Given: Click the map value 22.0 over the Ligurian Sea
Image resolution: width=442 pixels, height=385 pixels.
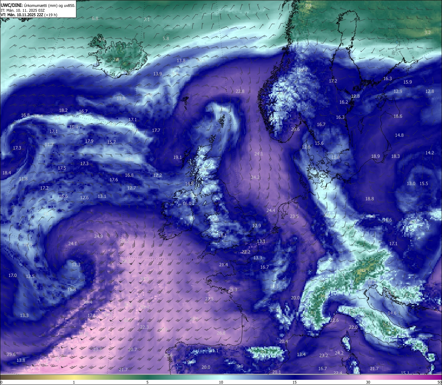Looking at the screenshot, I should (353, 327).
